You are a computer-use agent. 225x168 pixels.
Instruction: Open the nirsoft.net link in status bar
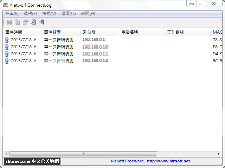[x=168, y=161]
